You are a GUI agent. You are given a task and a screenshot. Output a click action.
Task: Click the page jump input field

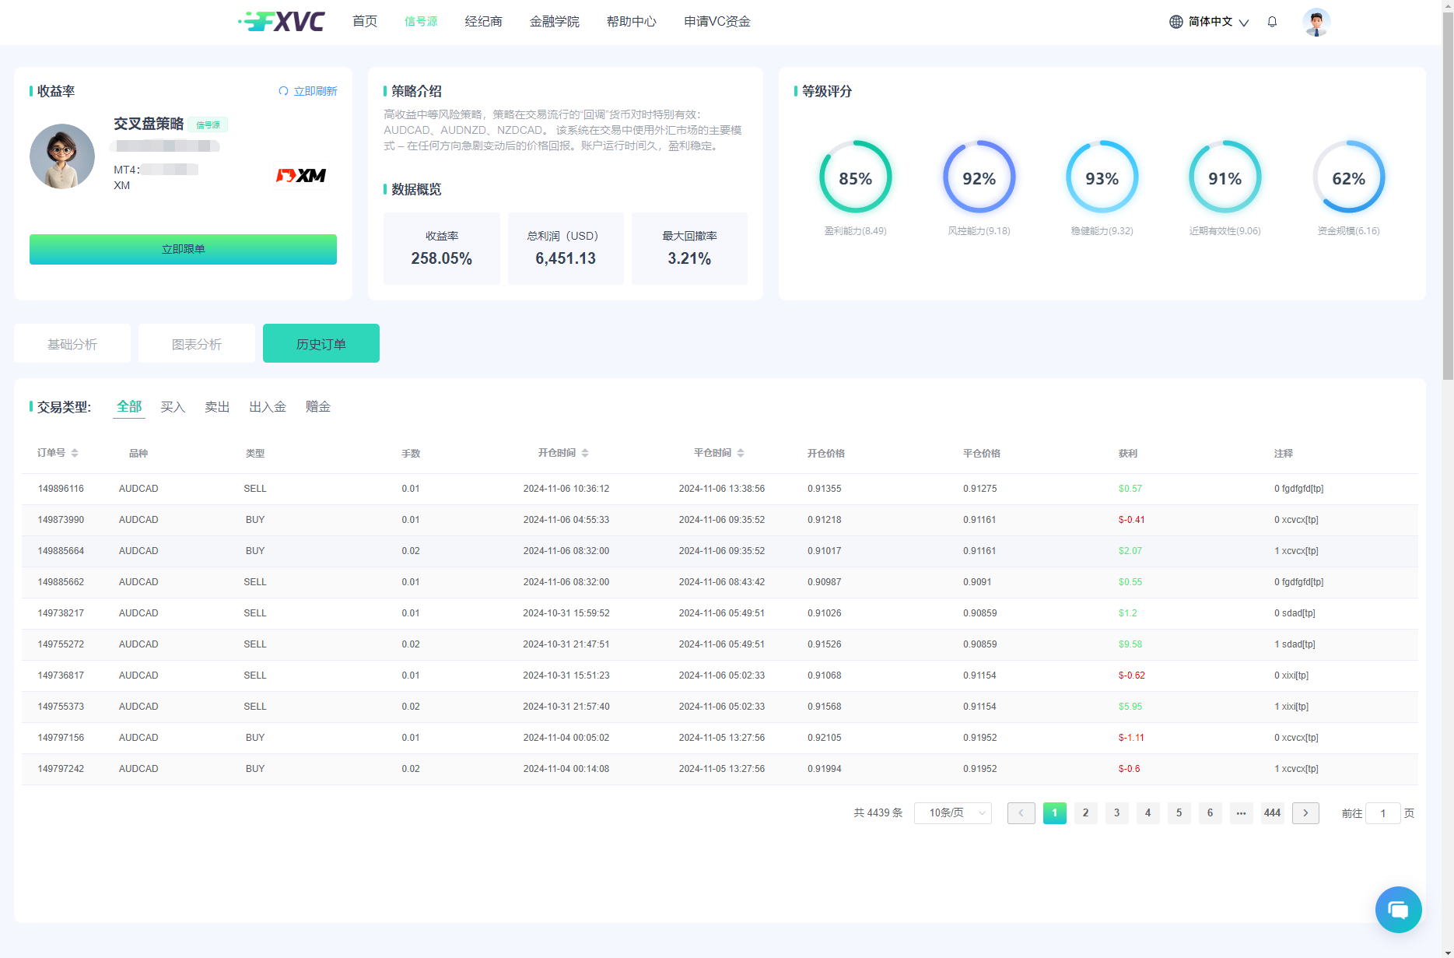point(1382,813)
